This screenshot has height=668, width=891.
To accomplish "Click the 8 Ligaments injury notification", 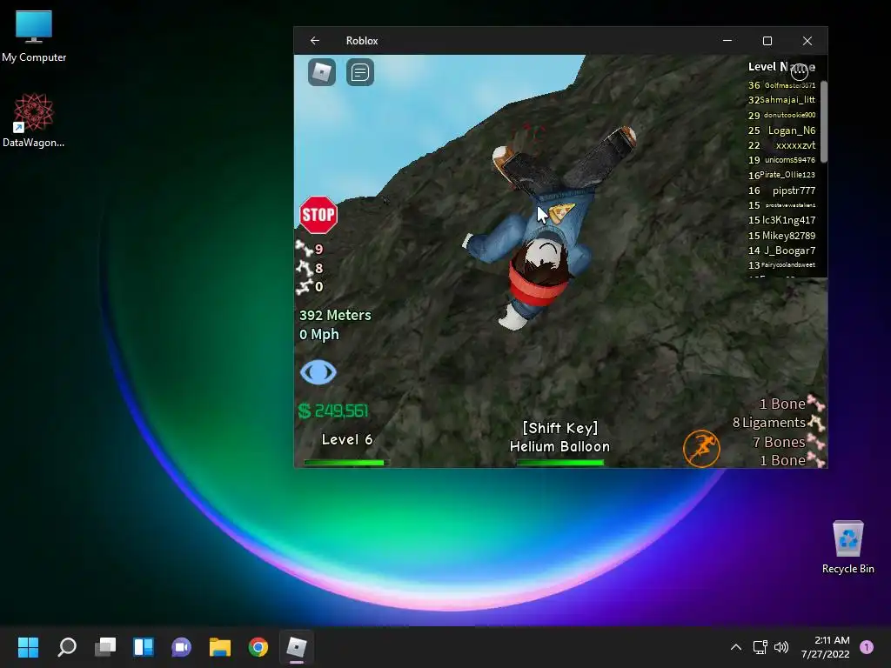I will (778, 423).
